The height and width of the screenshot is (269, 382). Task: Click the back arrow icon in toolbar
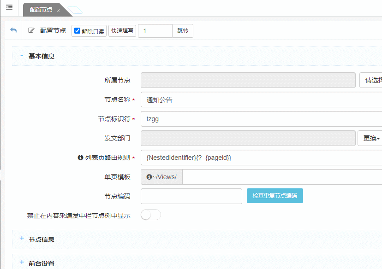click(x=13, y=30)
